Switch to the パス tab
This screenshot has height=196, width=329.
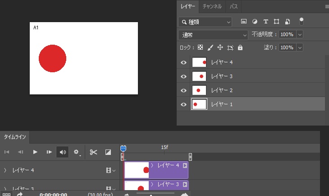pyautogui.click(x=233, y=6)
